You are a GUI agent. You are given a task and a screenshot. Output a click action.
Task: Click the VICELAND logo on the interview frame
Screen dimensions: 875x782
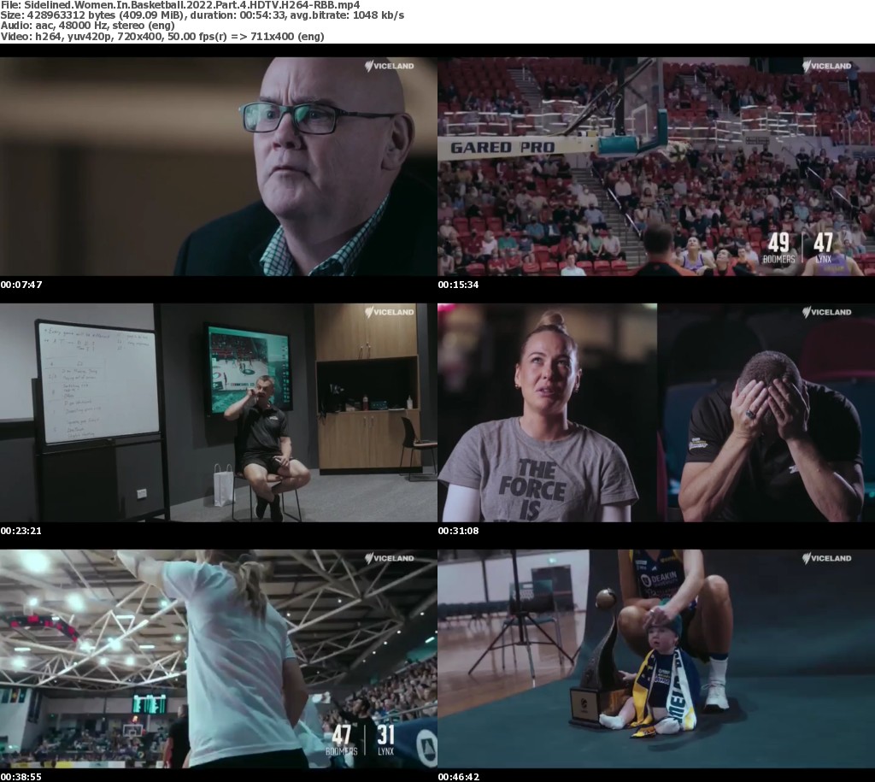click(x=827, y=312)
